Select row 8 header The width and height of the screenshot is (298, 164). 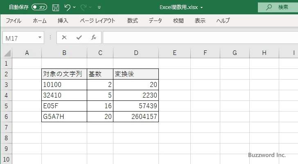[x=6, y=138]
